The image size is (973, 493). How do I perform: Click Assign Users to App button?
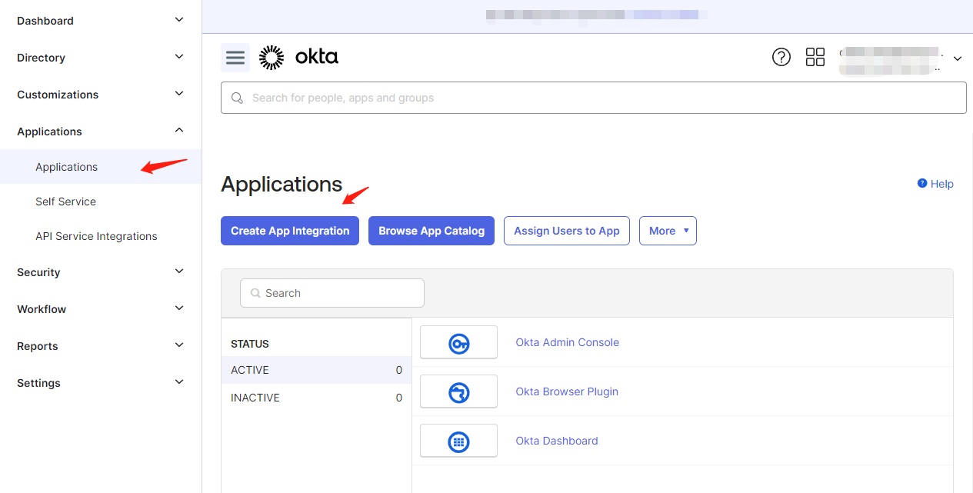(567, 231)
